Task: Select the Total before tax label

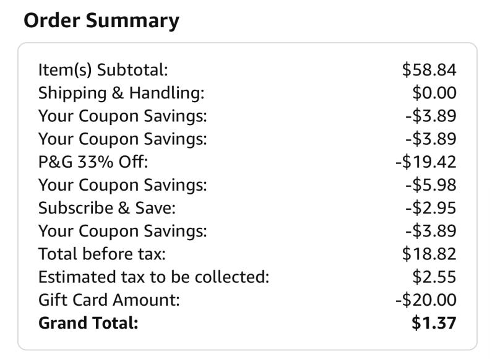Action: (x=101, y=254)
